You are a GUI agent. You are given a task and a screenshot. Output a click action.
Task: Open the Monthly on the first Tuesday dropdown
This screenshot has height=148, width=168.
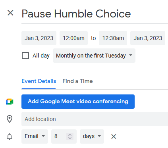(x=94, y=56)
